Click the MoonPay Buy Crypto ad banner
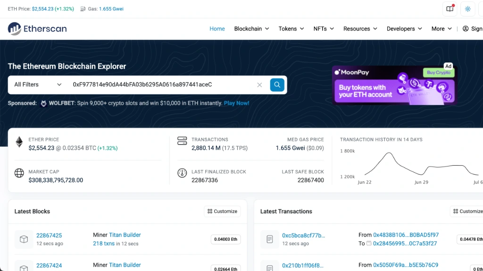The width and height of the screenshot is (483, 271). pyautogui.click(x=394, y=85)
